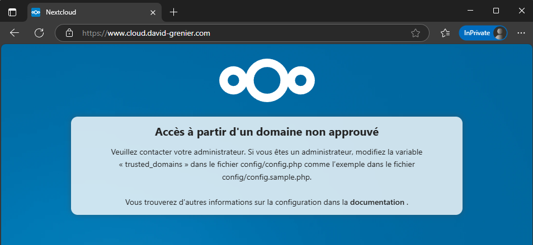The height and width of the screenshot is (245, 533).
Task: Go back to the previous page
Action: point(15,33)
